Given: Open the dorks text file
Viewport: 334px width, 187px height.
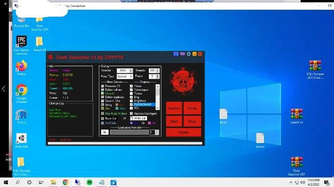Looking at the screenshot, I should pyautogui.click(x=223, y=116).
